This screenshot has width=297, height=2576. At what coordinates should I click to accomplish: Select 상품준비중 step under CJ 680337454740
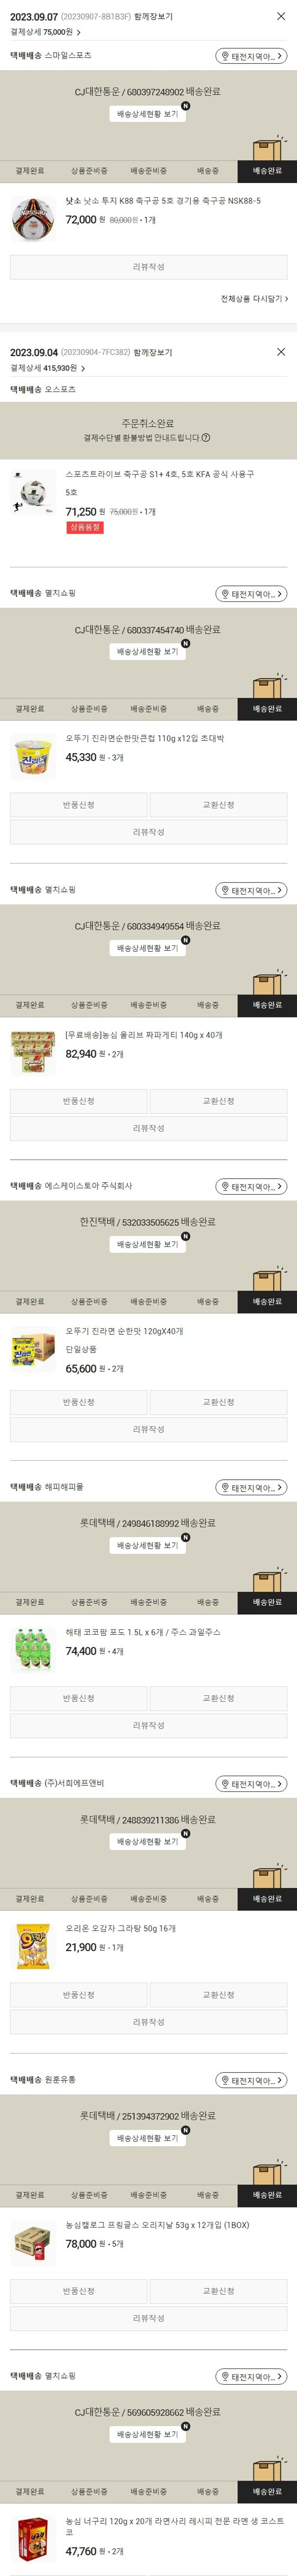89,709
